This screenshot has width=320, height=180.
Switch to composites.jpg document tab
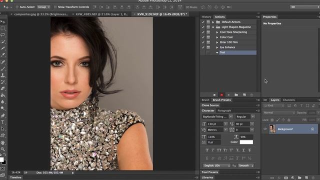pyautogui.click(x=41, y=14)
